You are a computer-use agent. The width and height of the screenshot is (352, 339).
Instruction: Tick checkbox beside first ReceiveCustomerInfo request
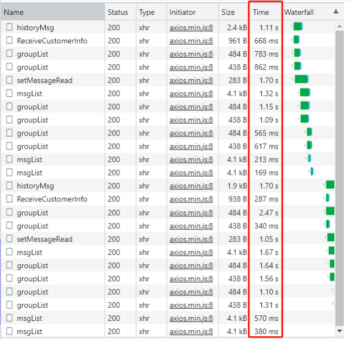tap(9, 40)
